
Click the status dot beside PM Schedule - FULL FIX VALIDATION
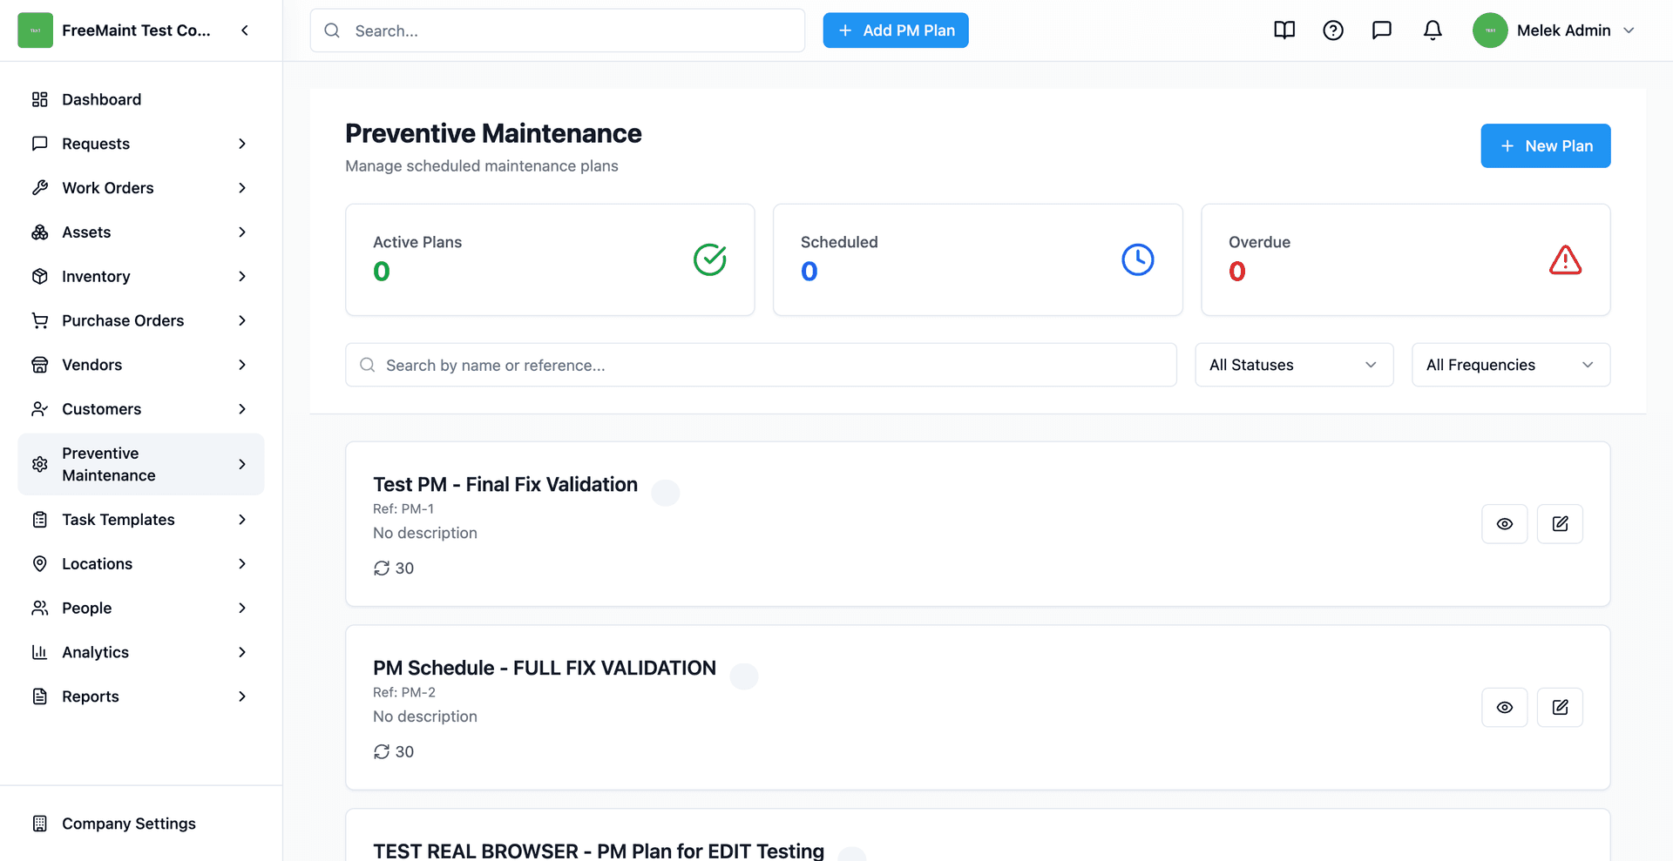744,676
